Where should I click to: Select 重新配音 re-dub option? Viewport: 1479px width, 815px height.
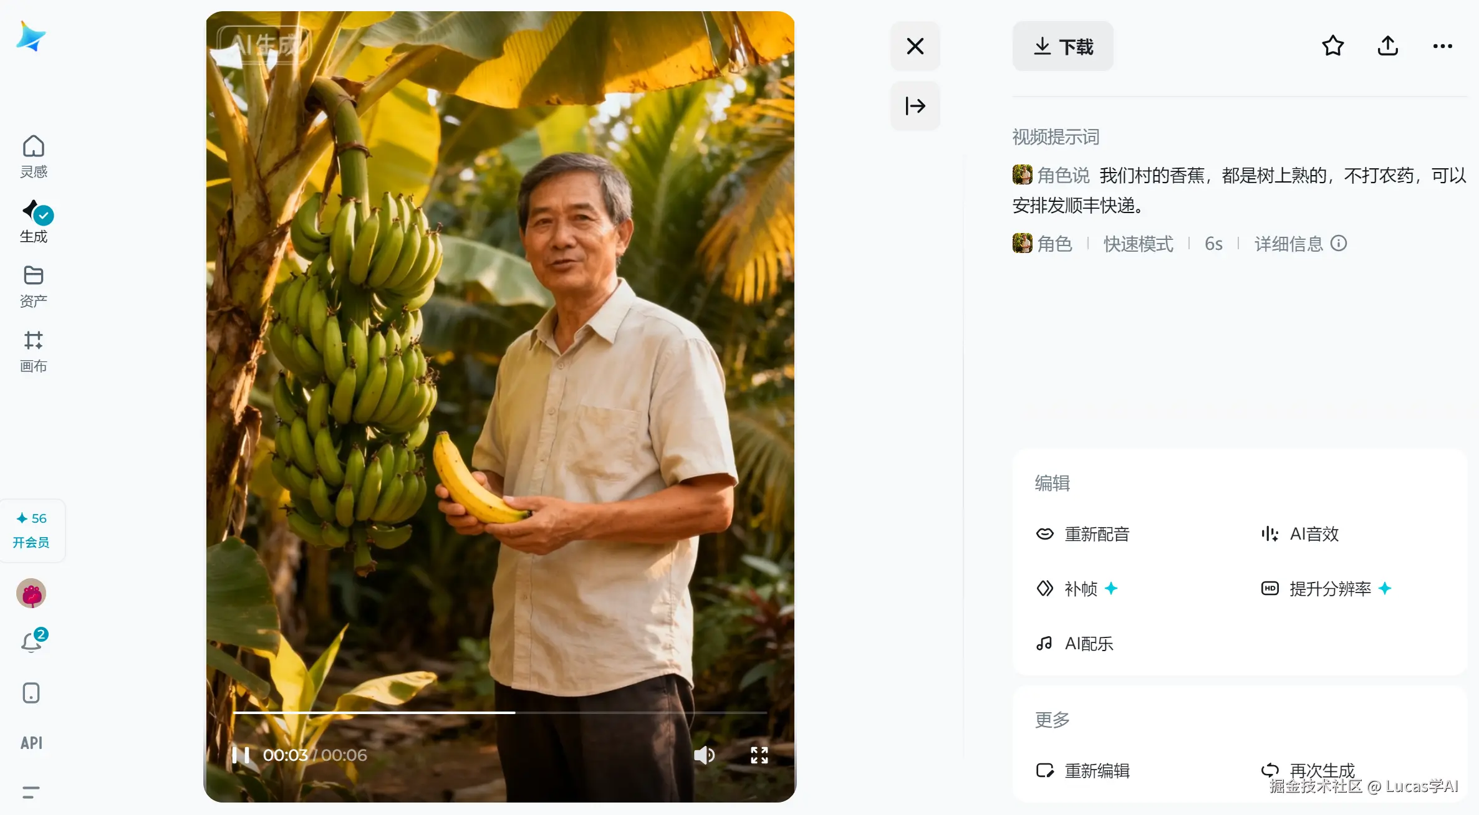(1082, 534)
